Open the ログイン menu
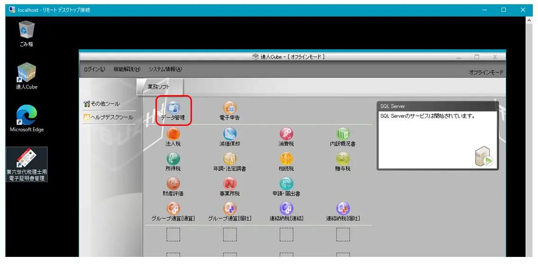This screenshot has width=538, height=264. [94, 69]
